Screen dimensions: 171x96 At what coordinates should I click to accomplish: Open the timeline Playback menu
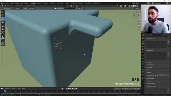8,89
